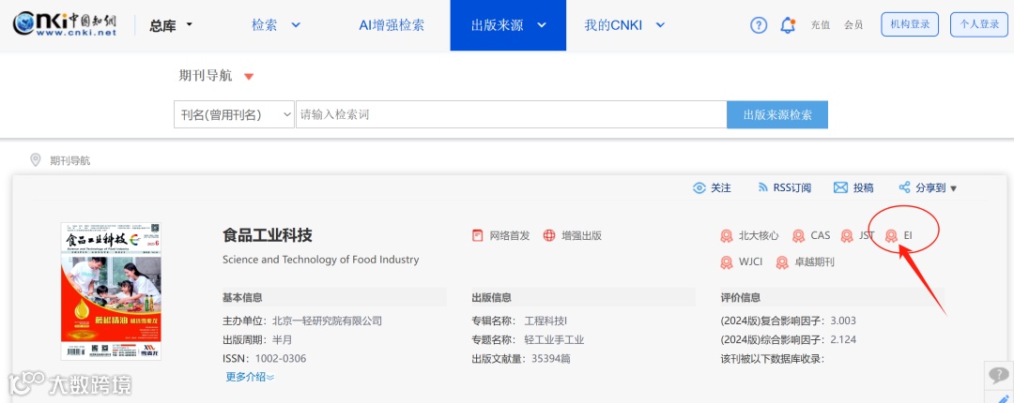
Task: Click the 投稿 envelope icon
Action: [840, 188]
